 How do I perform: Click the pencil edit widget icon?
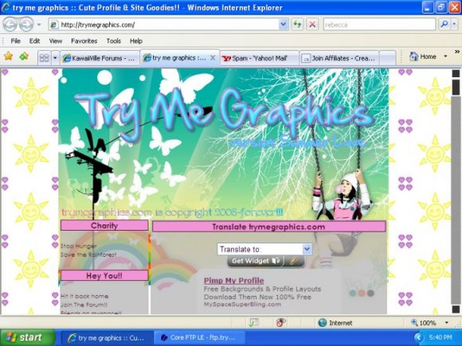tap(294, 261)
